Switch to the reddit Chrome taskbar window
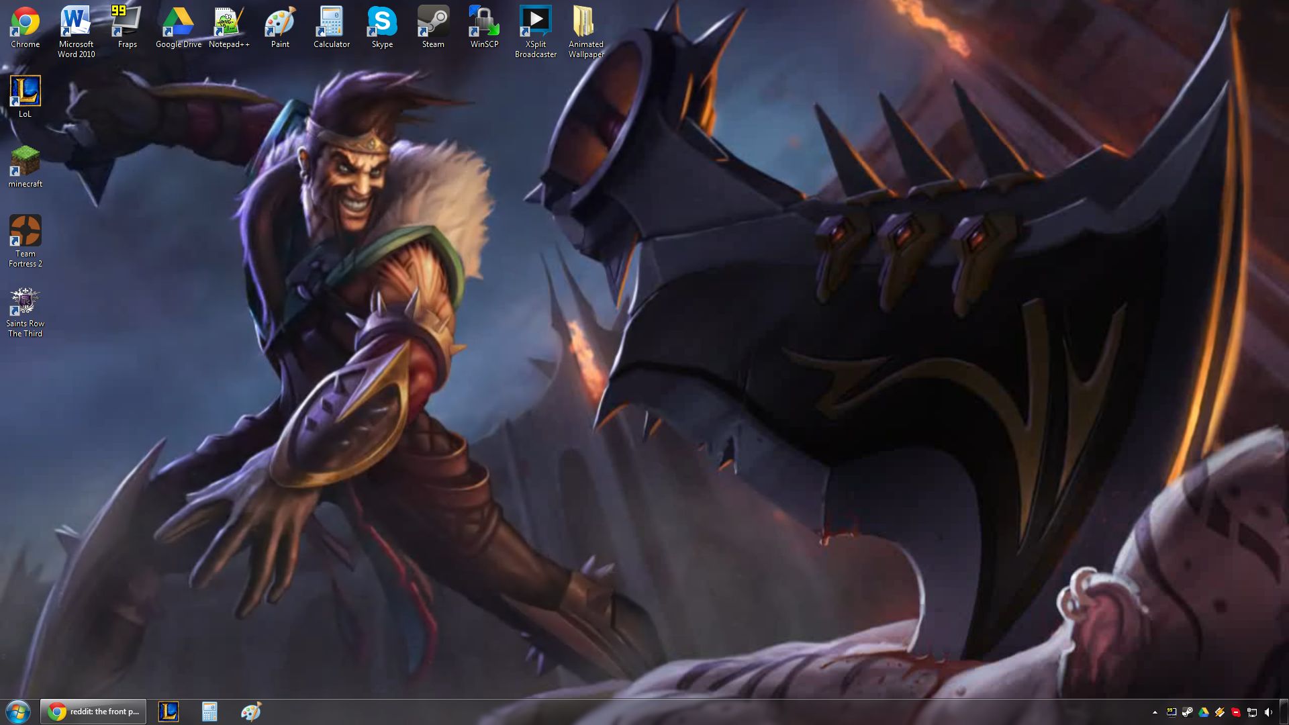This screenshot has height=725, width=1289. click(93, 712)
